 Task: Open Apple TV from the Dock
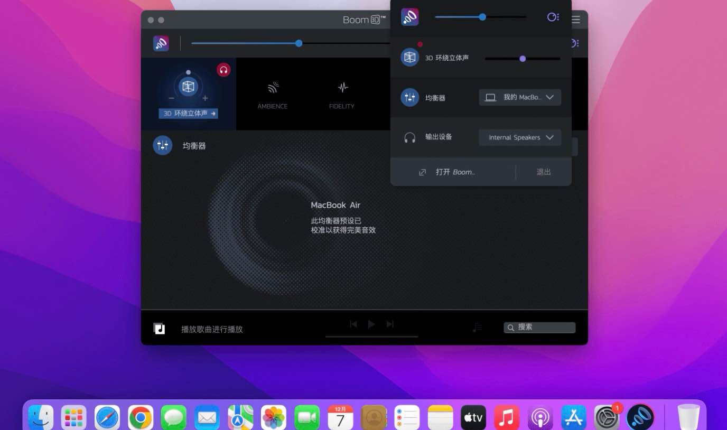pyautogui.click(x=473, y=418)
